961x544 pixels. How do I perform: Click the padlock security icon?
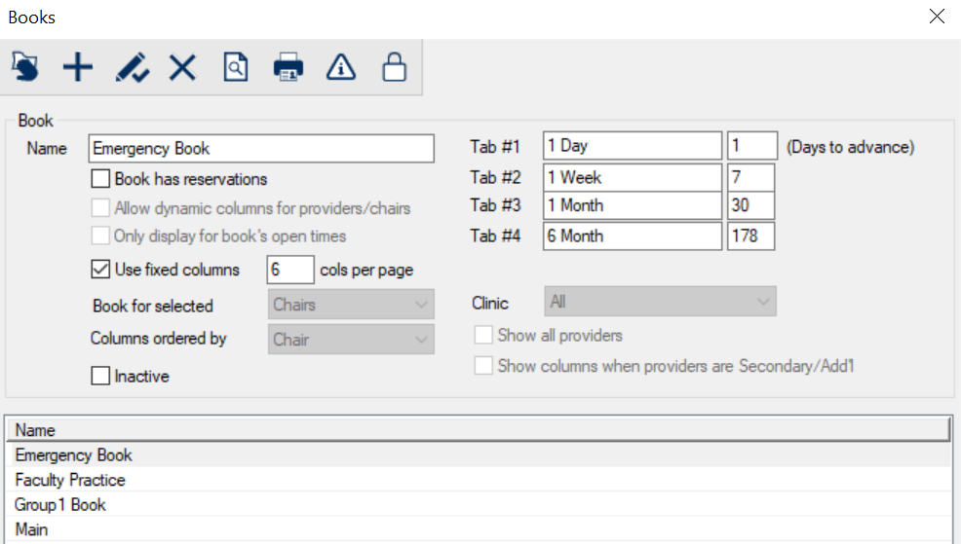click(394, 67)
